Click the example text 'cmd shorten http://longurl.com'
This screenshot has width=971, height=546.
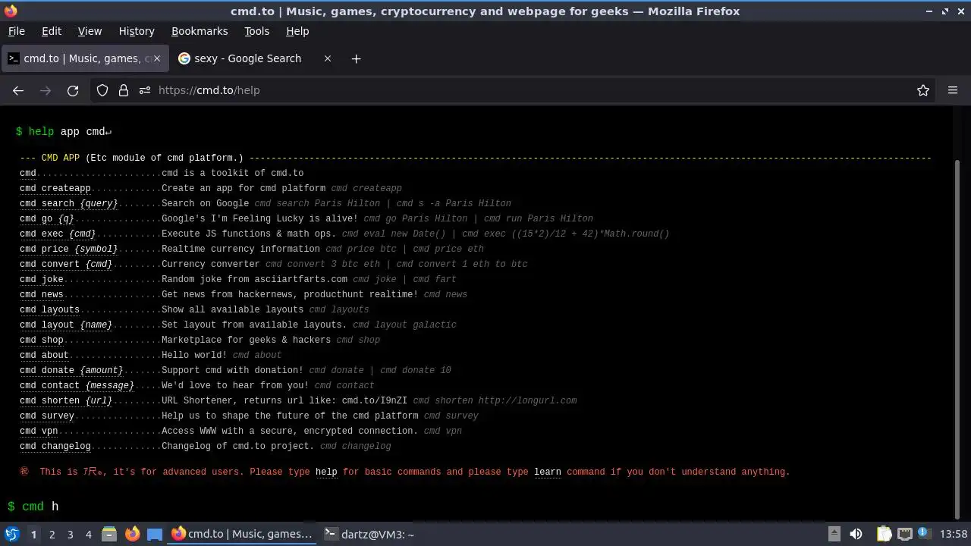pos(495,400)
